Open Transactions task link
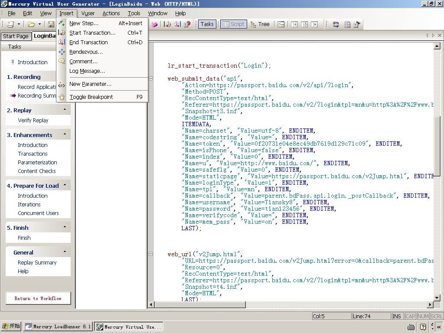 click(x=33, y=154)
